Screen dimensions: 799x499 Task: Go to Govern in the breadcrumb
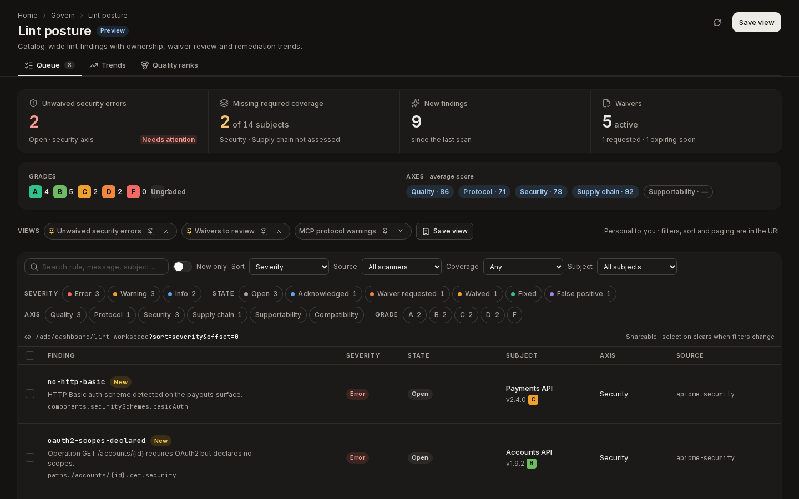(x=63, y=16)
